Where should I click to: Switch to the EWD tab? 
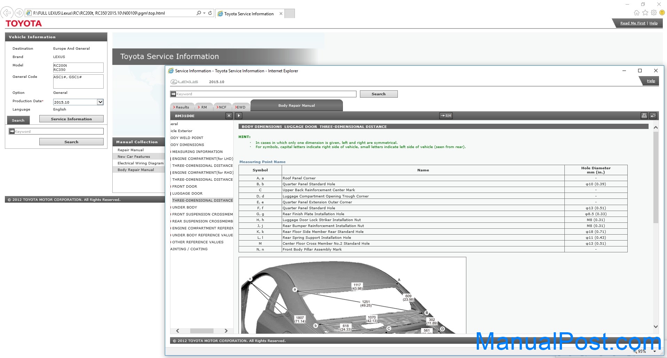(240, 107)
